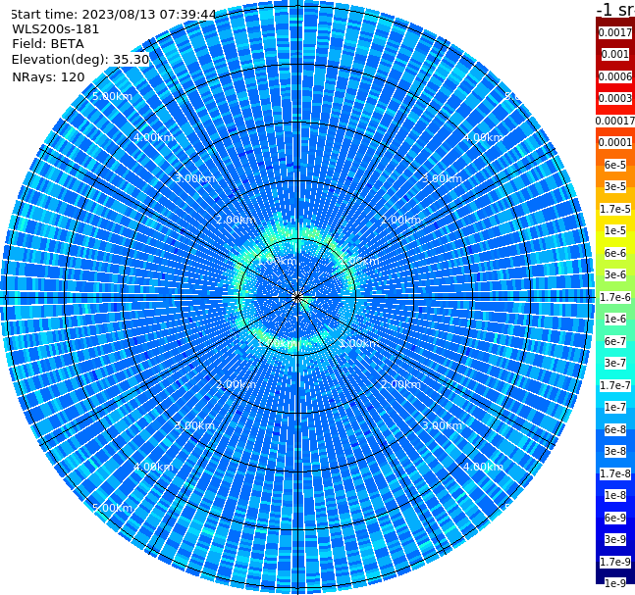Click the upper-left 5.00km range label
Screen dimensions: 635x595
pyautogui.click(x=112, y=97)
